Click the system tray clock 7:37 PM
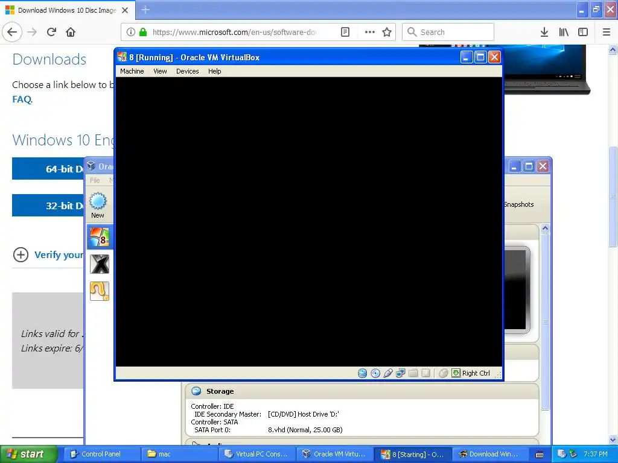Viewport: 618px width, 463px height. (x=596, y=454)
